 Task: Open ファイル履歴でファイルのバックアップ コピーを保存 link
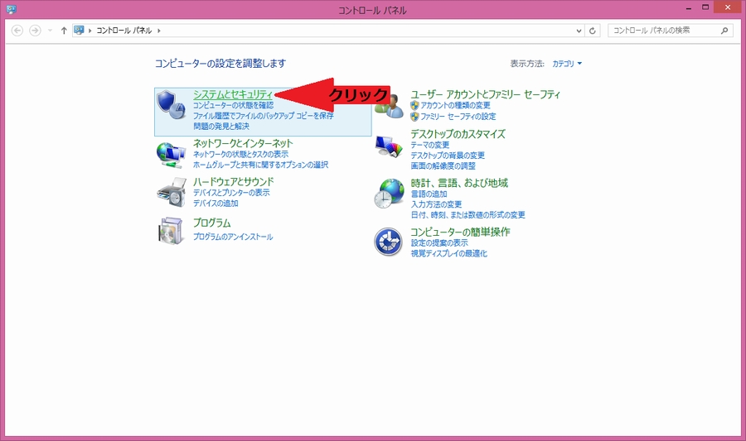pyautogui.click(x=263, y=116)
